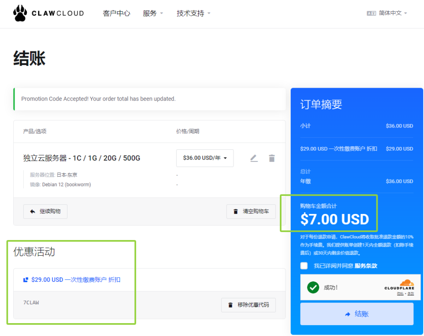Click the 继续购物 button

coord(45,211)
